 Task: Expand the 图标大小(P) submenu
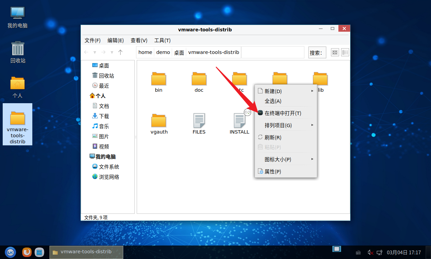(286, 160)
